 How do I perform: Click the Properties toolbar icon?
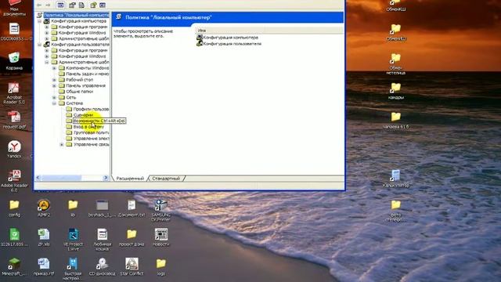(x=72, y=5)
